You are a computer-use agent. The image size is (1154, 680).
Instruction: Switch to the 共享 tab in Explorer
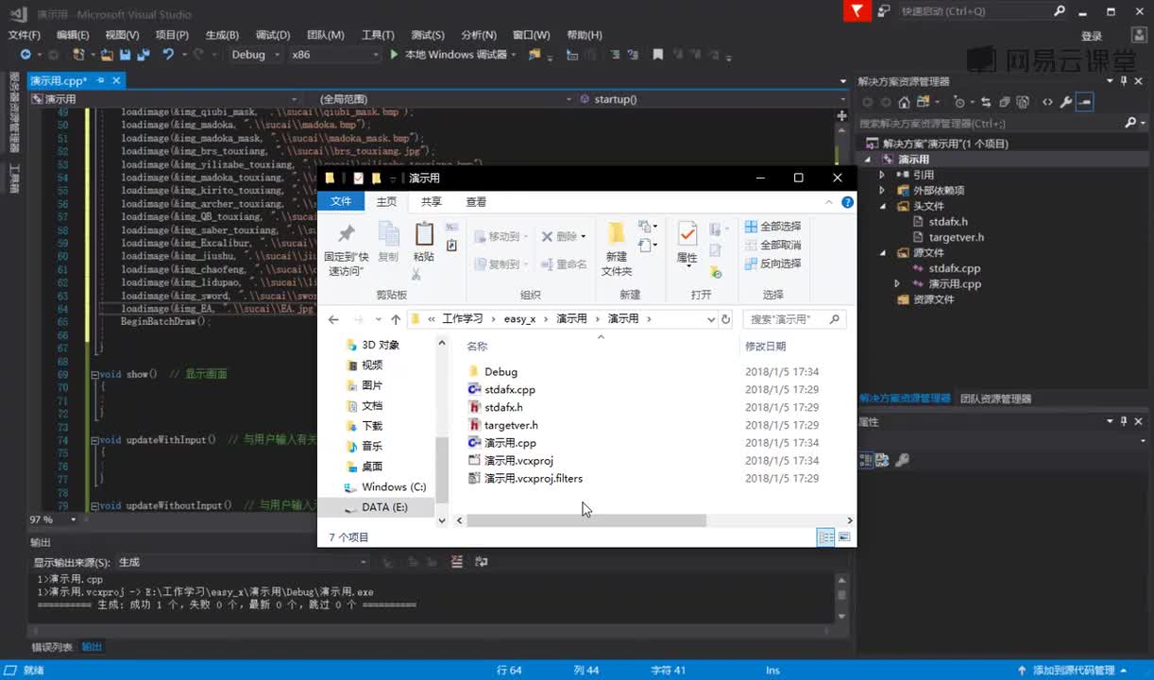click(x=431, y=202)
